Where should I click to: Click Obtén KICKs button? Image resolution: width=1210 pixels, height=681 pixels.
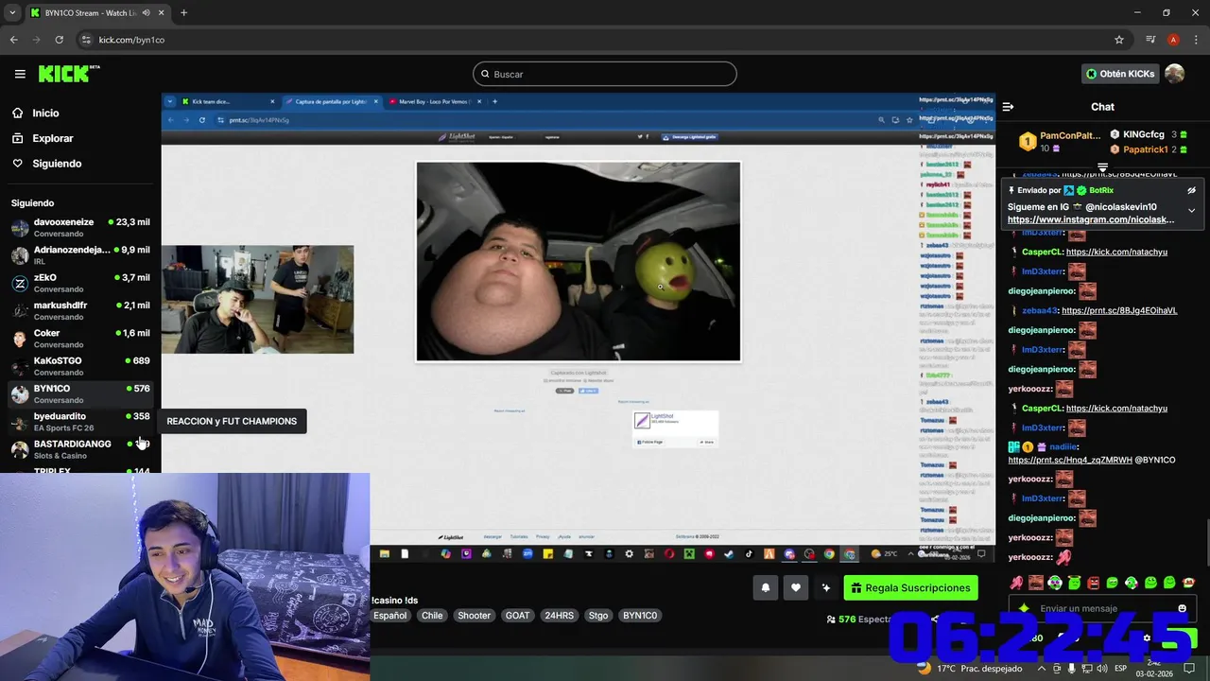point(1119,74)
